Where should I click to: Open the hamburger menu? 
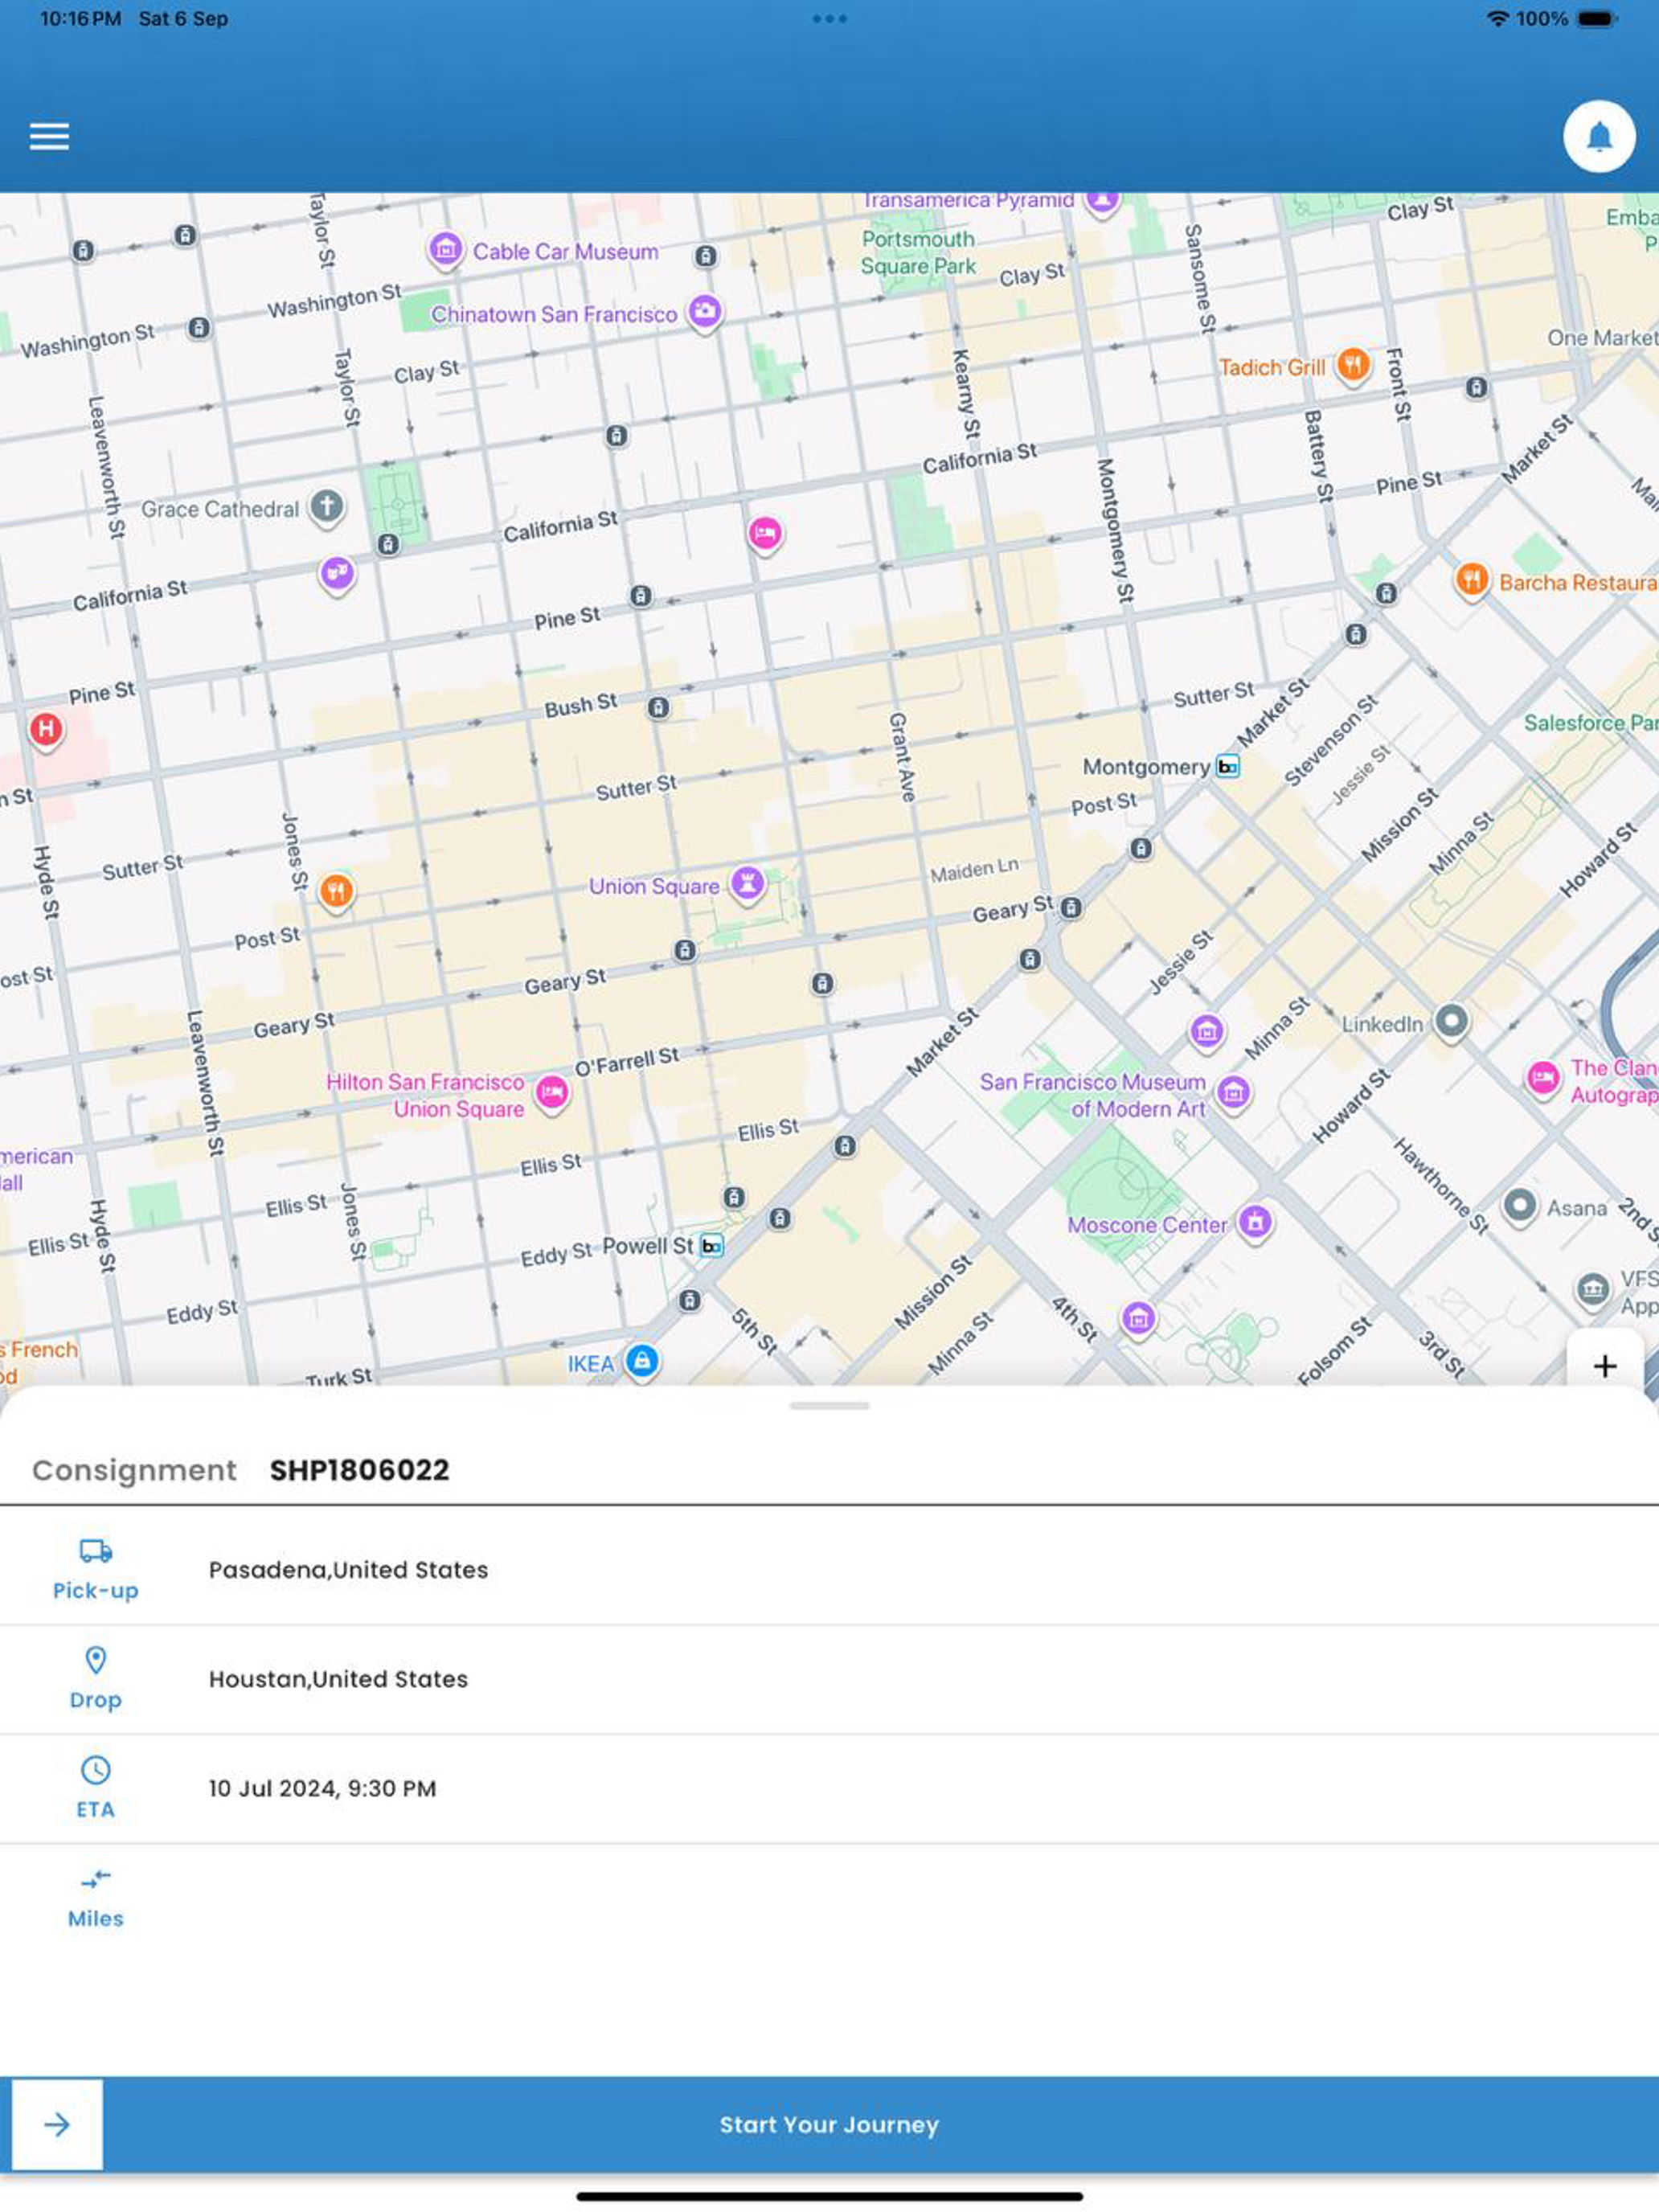tap(49, 136)
